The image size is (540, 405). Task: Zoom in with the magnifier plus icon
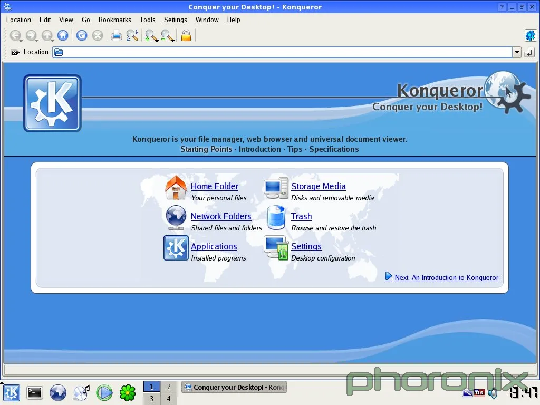[x=151, y=35]
